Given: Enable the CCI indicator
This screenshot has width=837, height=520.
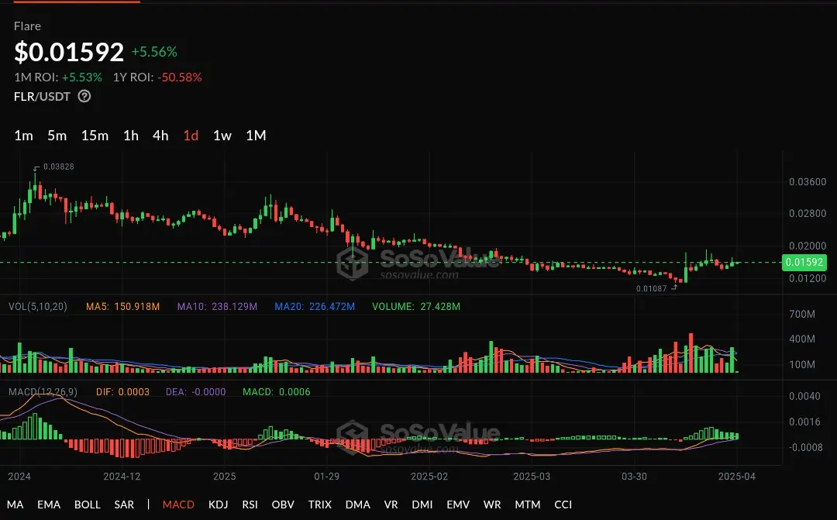Looking at the screenshot, I should pos(563,505).
